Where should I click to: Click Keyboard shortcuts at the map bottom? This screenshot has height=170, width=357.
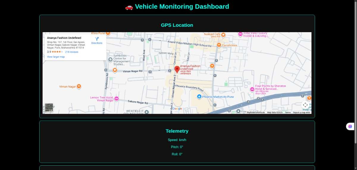coord(256,112)
